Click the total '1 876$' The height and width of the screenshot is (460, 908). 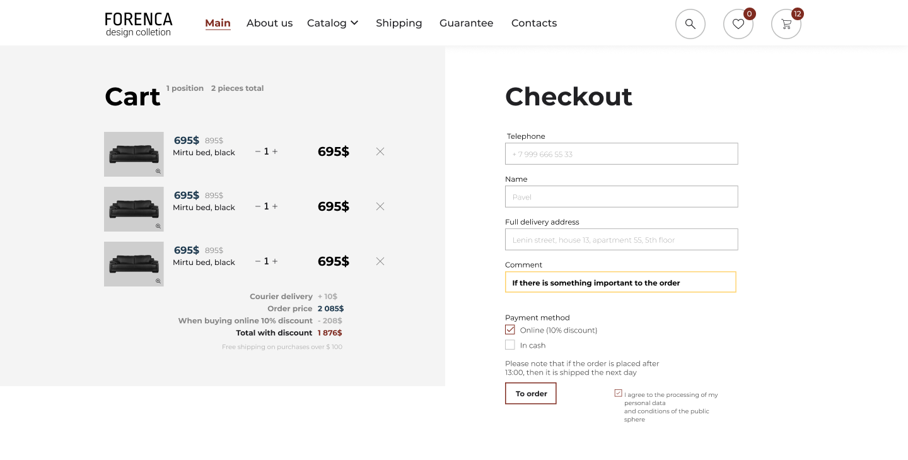click(330, 333)
